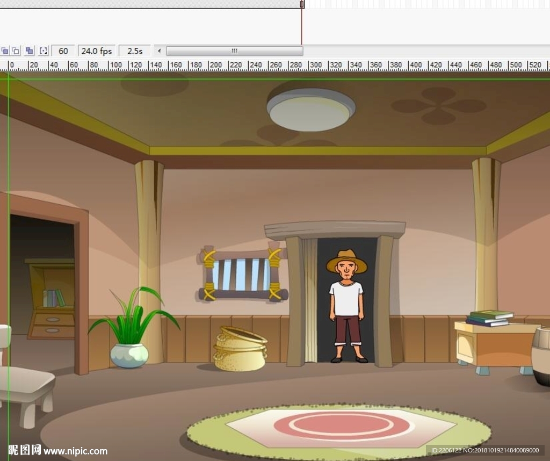Screen dimensions: 550x461
Task: Select the straw-hat farmer character on stage
Action: (347, 306)
